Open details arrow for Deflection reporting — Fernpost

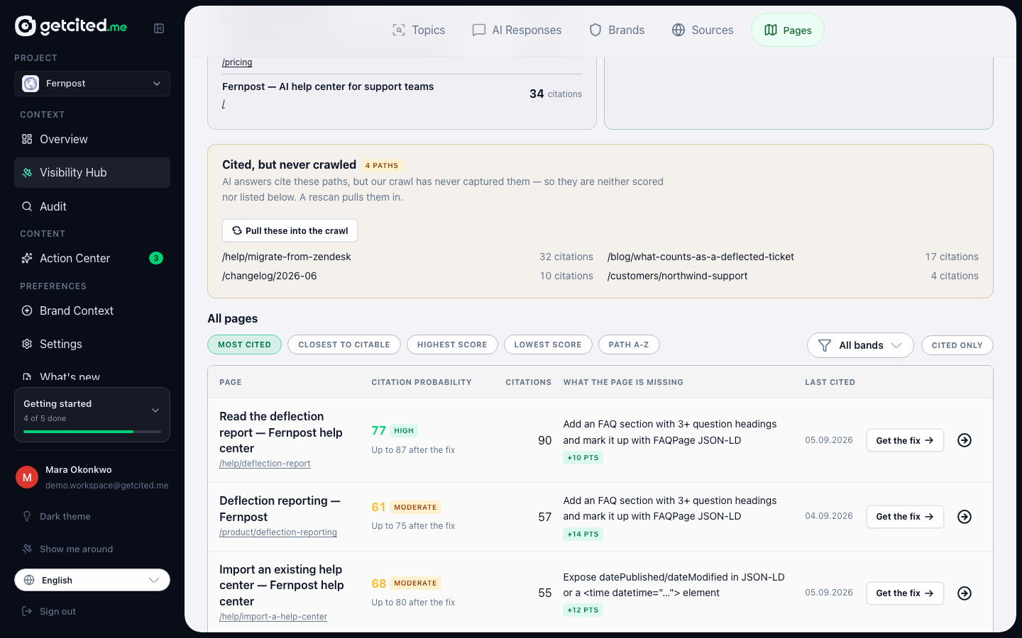coord(965,517)
